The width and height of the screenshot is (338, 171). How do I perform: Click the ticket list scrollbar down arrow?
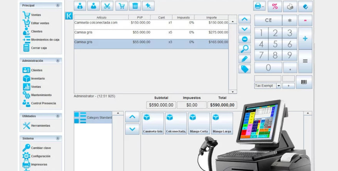click(233, 92)
